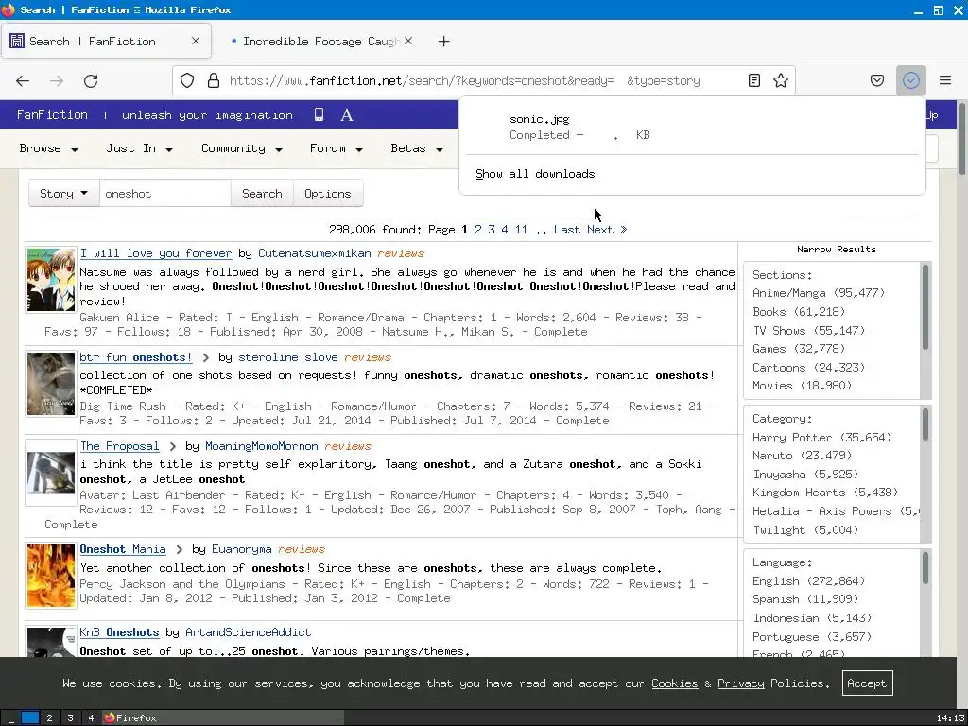Go to results page 2
The width and height of the screenshot is (968, 726).
pos(477,230)
